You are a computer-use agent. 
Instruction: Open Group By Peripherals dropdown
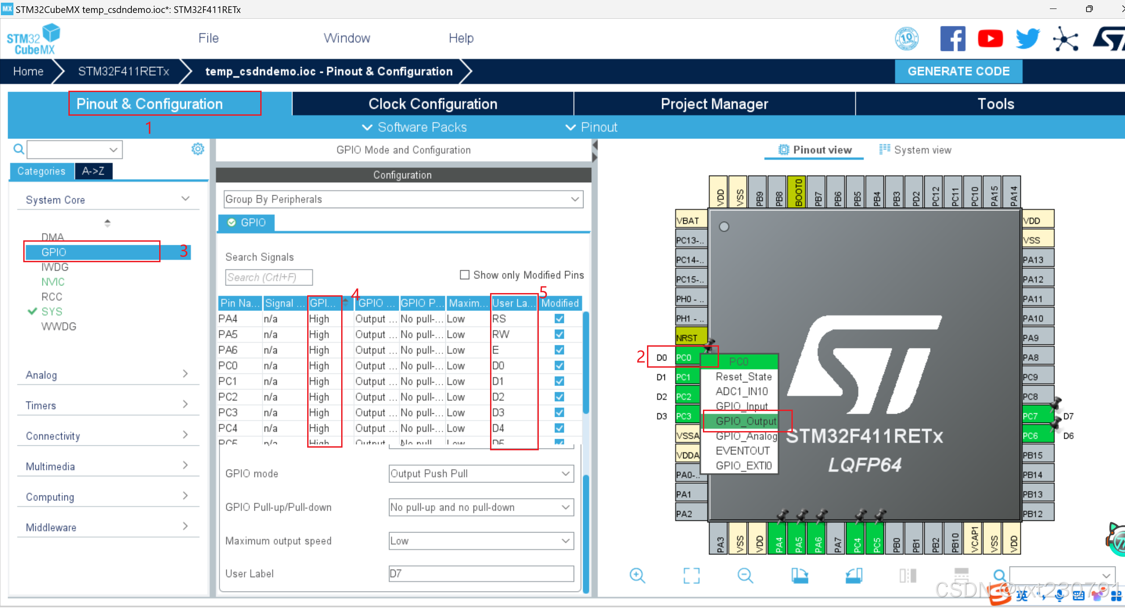click(x=403, y=199)
